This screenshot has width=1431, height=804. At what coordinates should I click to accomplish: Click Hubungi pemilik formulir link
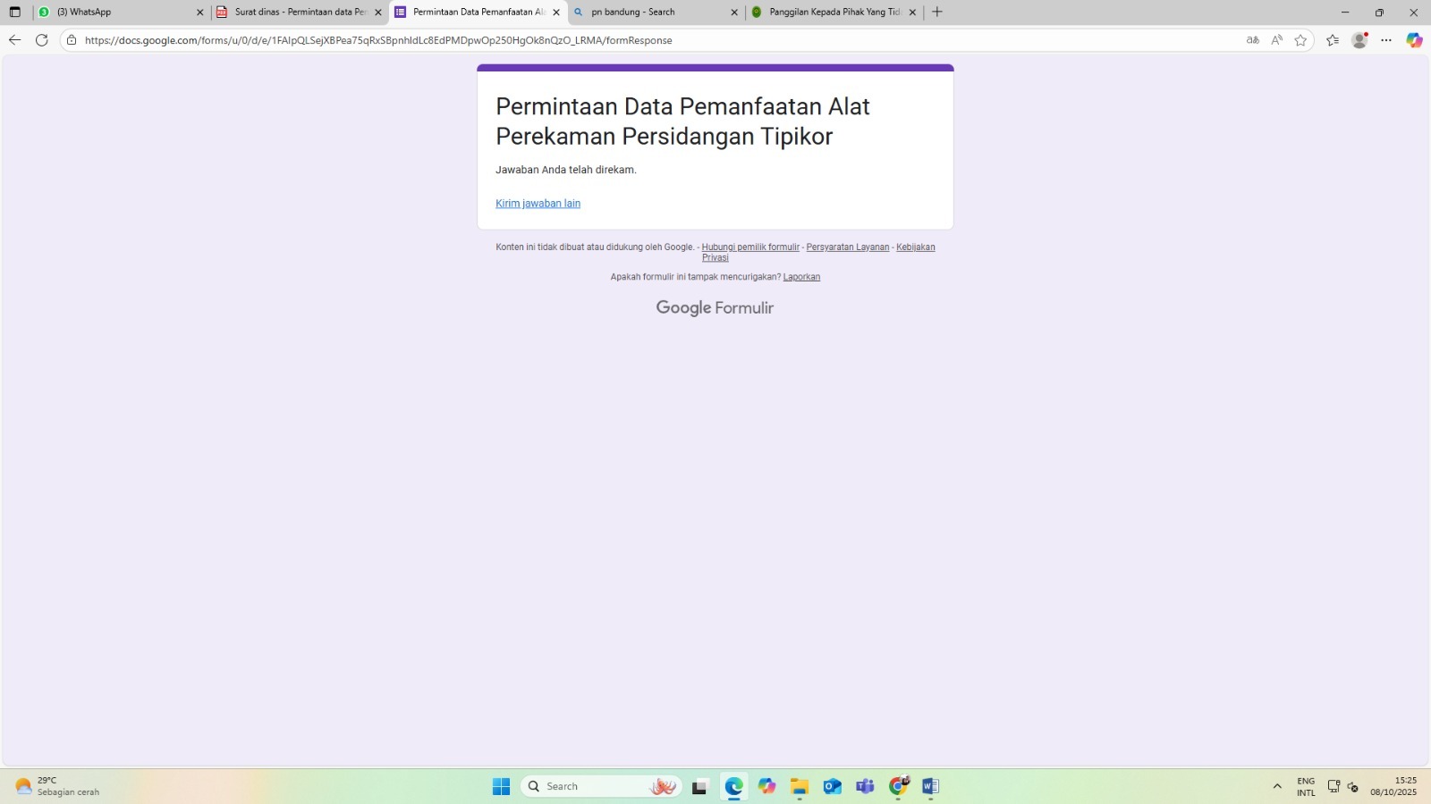coord(750,247)
